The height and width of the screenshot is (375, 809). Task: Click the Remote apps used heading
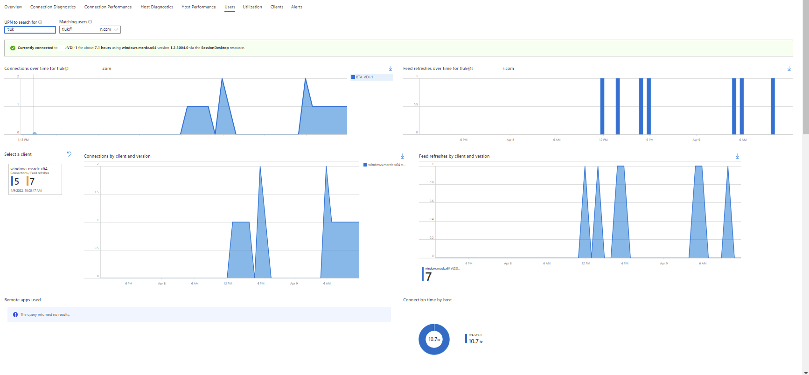coord(22,300)
